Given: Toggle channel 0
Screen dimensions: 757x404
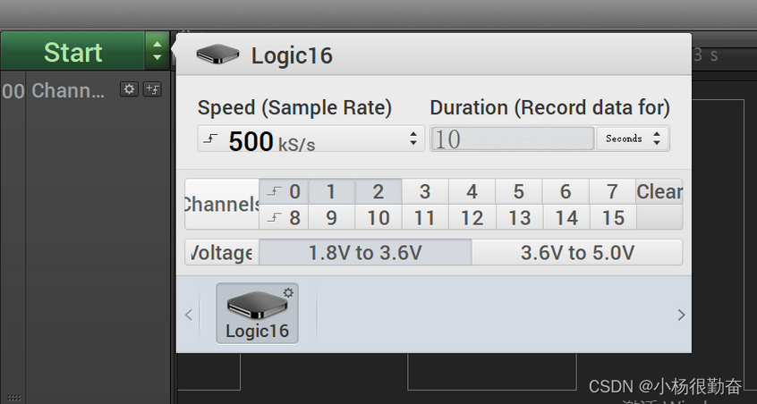Looking at the screenshot, I should [x=284, y=191].
